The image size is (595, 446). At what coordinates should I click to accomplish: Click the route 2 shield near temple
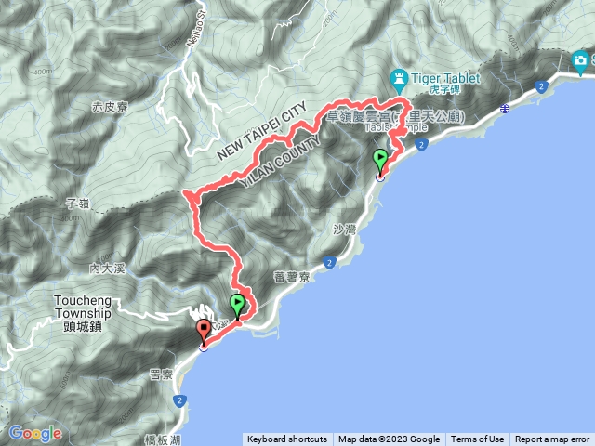(x=421, y=145)
